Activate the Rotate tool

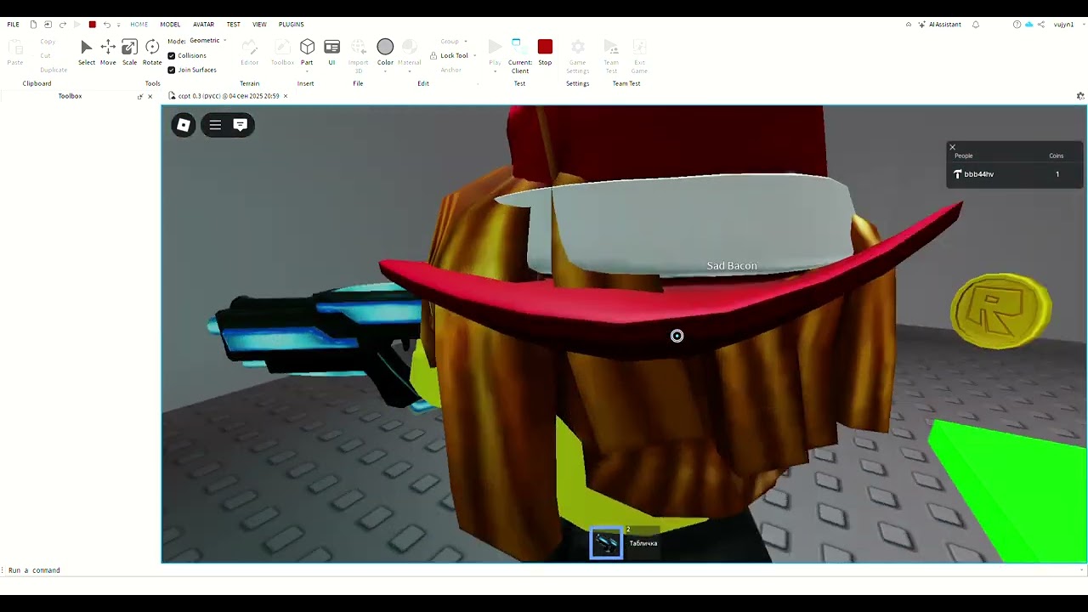(x=152, y=52)
